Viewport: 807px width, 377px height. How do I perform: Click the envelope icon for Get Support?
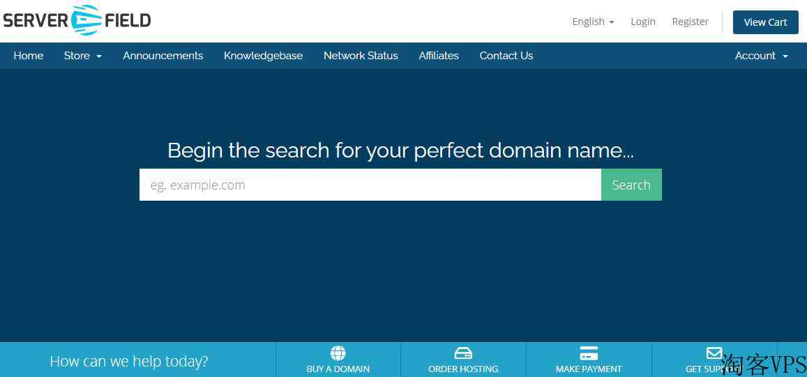(x=714, y=353)
